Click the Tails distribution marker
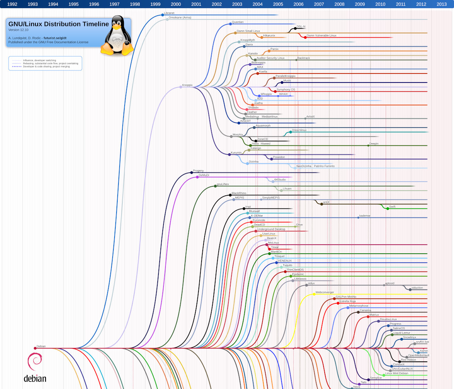 [x=359, y=384]
